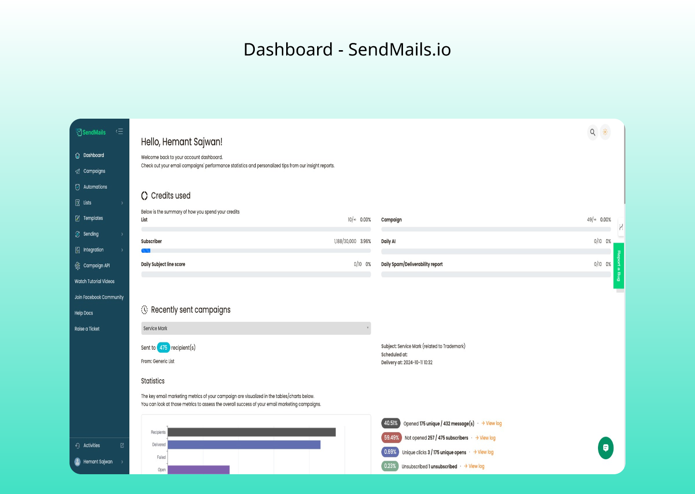Click the Credits used circle icon
The width and height of the screenshot is (695, 494).
(x=144, y=196)
